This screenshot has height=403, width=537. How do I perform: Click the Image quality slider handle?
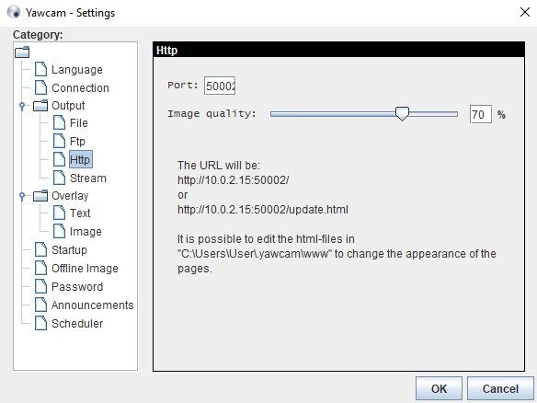click(402, 113)
